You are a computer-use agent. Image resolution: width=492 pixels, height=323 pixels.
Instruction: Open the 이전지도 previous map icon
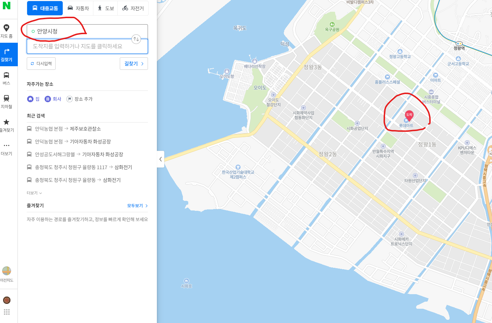click(6, 274)
